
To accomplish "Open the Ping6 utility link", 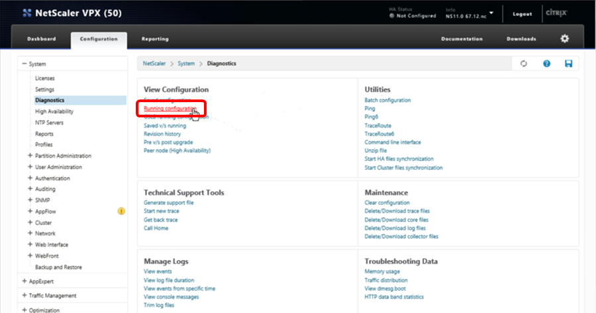I will (372, 117).
